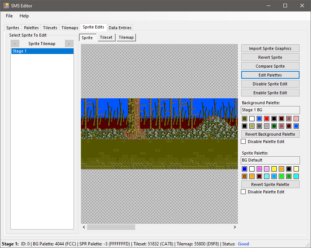
Task: Pick dark blue swatch in sprite palette first row
Action: (245, 169)
